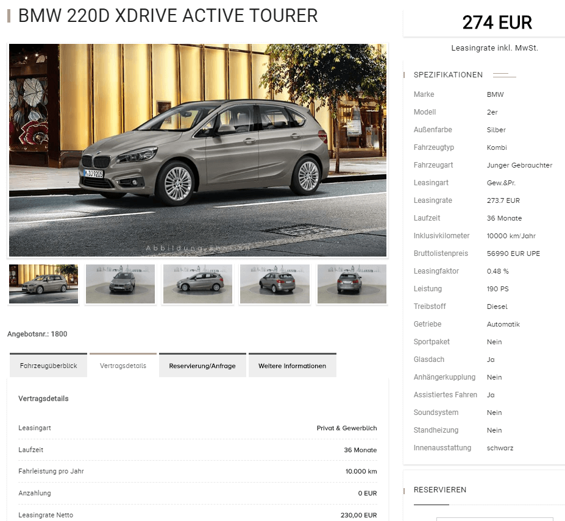The width and height of the screenshot is (565, 521).
Task: Select the 'schwarz' Innenausstattung value
Action: tap(500, 447)
